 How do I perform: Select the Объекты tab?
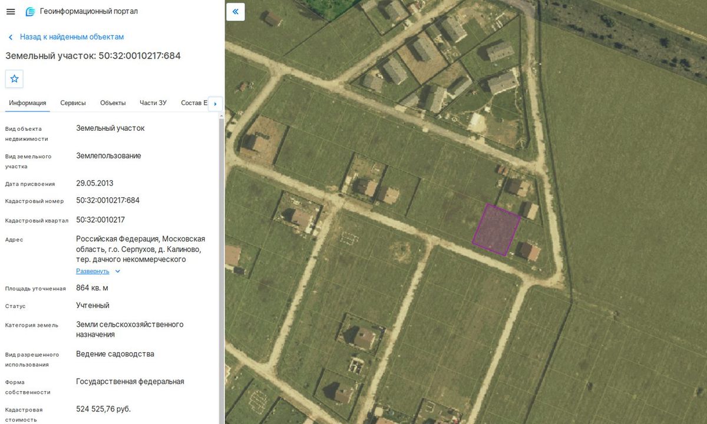point(113,103)
